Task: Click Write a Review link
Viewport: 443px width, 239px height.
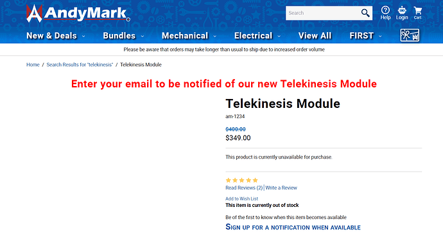Action: 281,188
